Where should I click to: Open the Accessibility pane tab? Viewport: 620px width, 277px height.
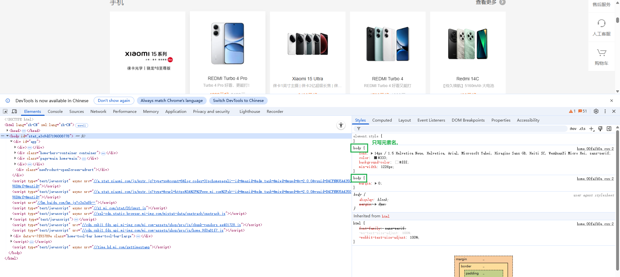coord(528,120)
